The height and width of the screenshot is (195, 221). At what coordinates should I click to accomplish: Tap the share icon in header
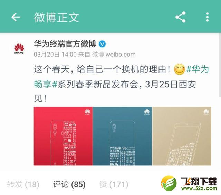(180, 17)
